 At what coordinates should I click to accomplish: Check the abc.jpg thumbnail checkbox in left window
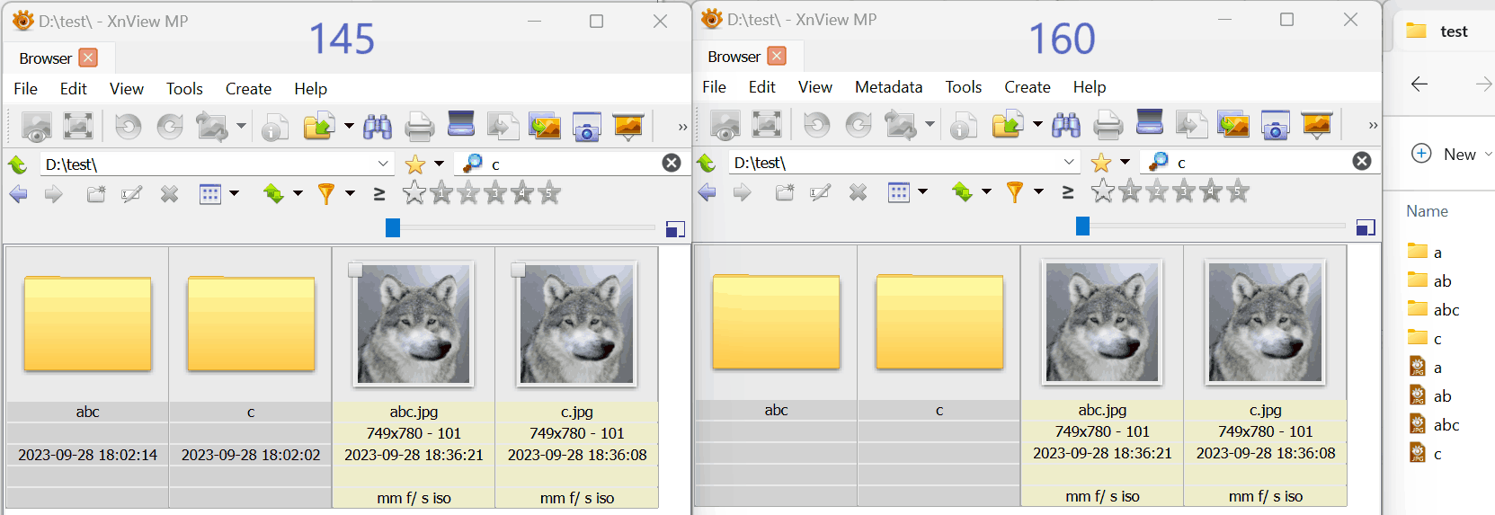point(355,270)
